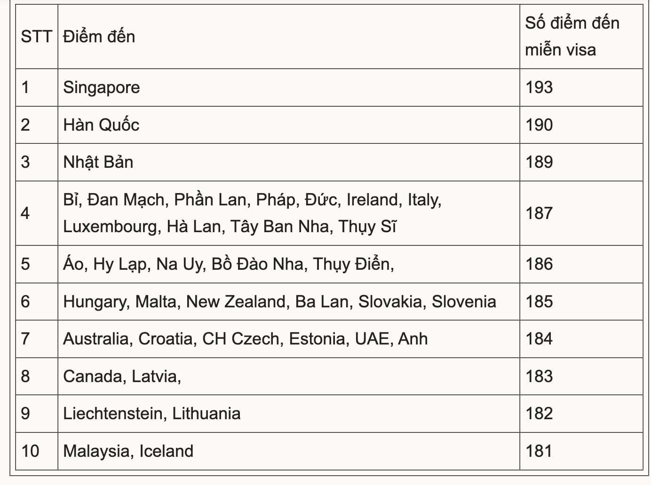This screenshot has height=485, width=651.
Task: Click the Hungary, Malta countries cell
Action: click(279, 302)
